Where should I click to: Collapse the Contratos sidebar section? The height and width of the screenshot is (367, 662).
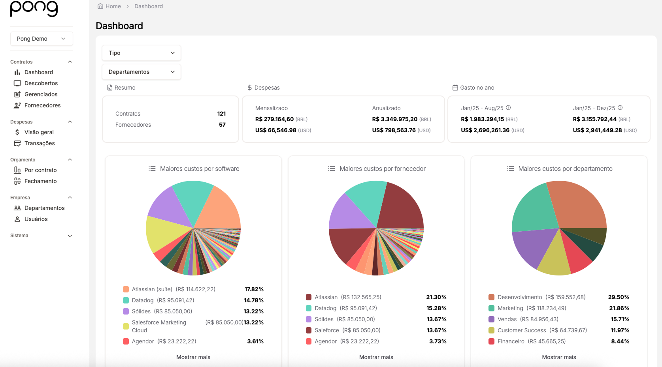[70, 62]
